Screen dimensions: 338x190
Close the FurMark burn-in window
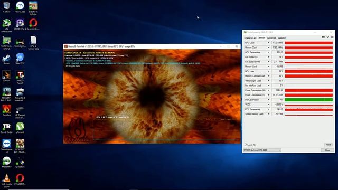237,46
